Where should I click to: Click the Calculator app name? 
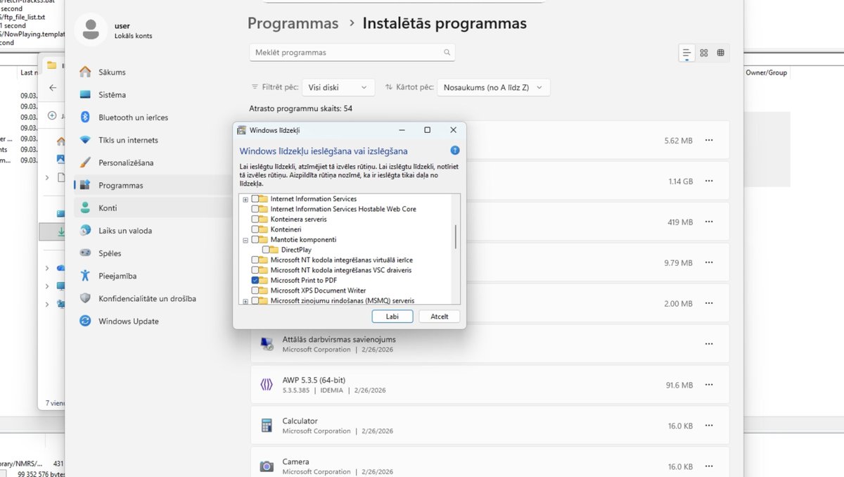[300, 421]
